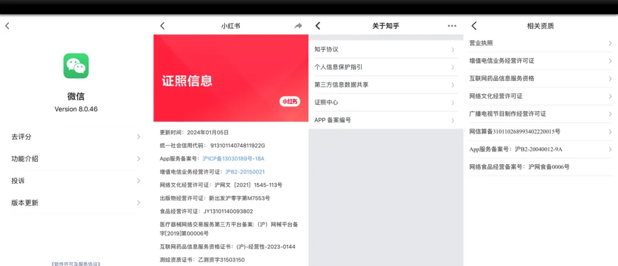Screen dimensions: 618x266
Task: Open the three-dot more menu in 关于知乎
Action: [x=451, y=26]
